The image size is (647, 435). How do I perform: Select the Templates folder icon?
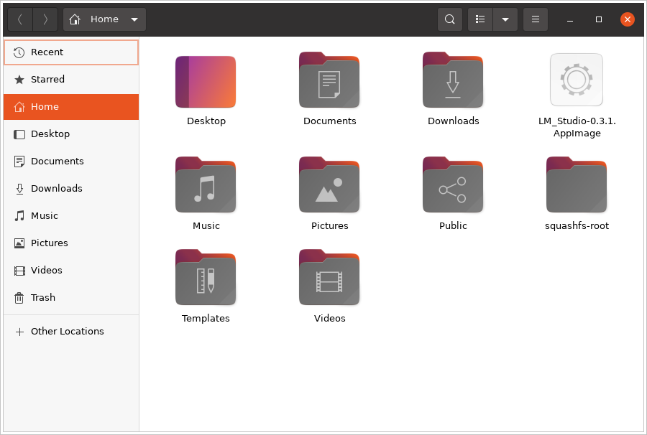coord(206,277)
